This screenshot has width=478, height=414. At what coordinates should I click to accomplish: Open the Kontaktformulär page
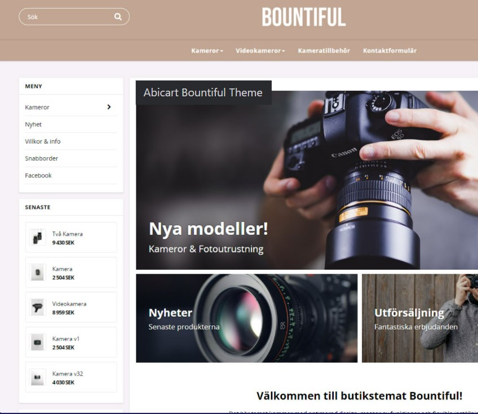click(x=390, y=50)
